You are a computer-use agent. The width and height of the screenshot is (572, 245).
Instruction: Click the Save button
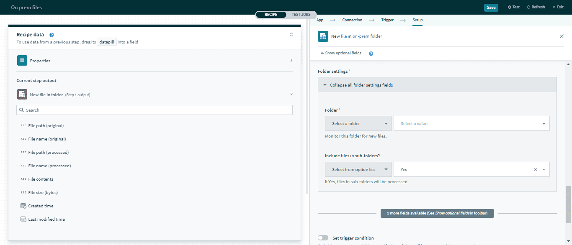coord(491,8)
